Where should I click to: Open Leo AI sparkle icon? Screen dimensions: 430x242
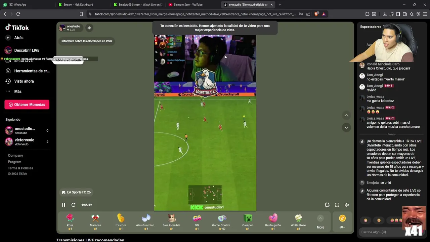coord(412,14)
